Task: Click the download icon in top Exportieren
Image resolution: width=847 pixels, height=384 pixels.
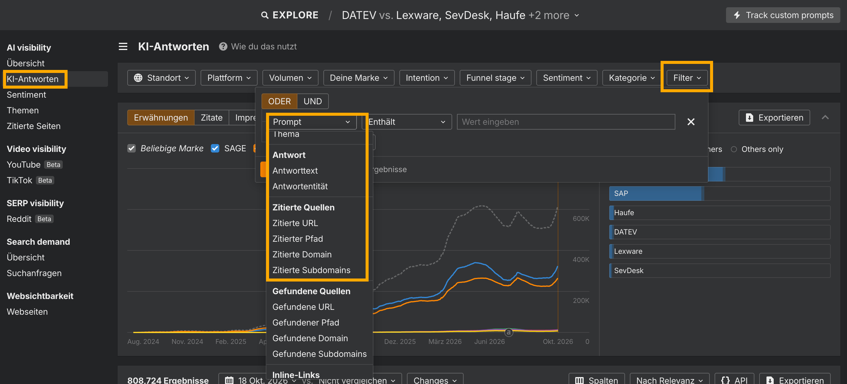Action: 749,118
